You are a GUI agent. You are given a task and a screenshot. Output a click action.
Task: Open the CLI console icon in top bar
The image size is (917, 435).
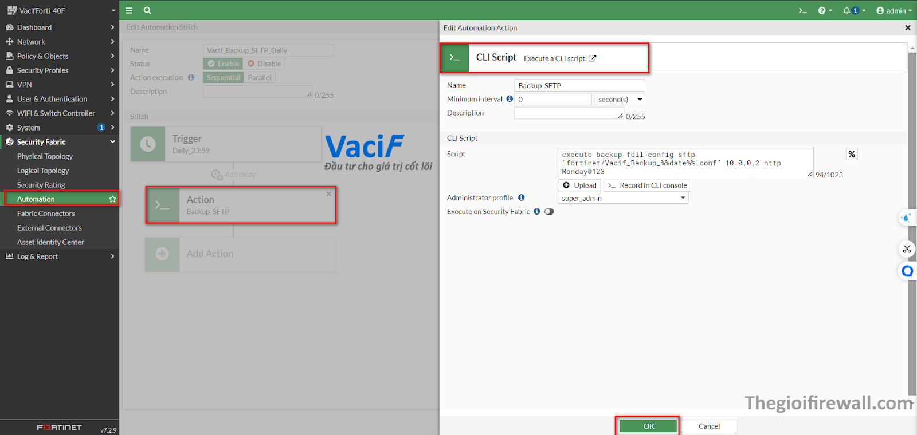coord(802,10)
